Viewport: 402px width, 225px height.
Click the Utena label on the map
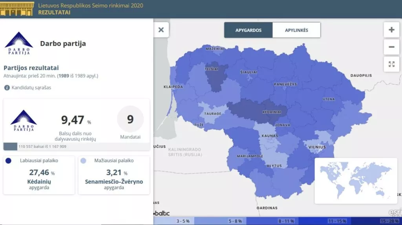tap(329, 99)
